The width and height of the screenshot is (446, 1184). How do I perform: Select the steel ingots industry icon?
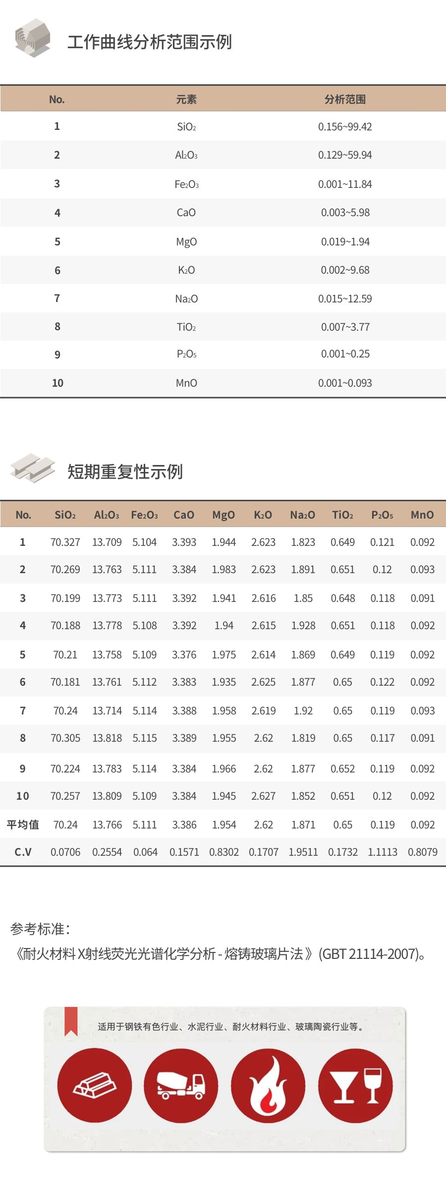click(x=95, y=1085)
